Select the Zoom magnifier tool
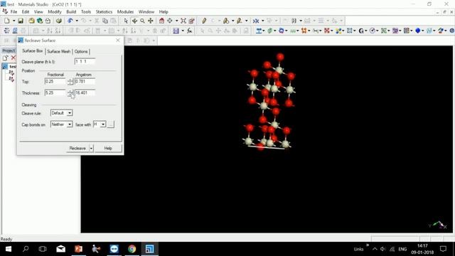Viewport: 455px width, 256px height. click(x=142, y=21)
